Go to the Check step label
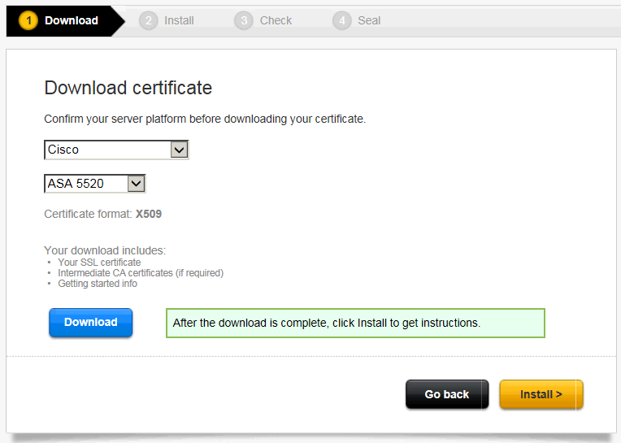The width and height of the screenshot is (621, 443). pos(276,20)
